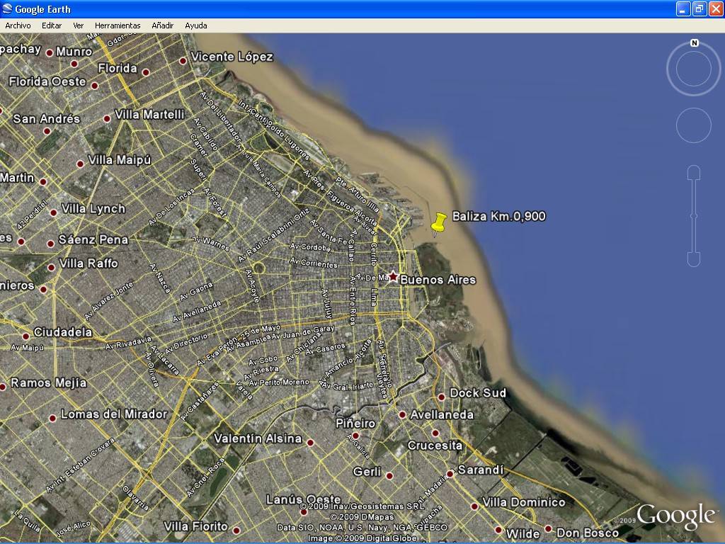Click the Av Perito Moreno road label
Viewport: 725px width, 544px height.
click(x=279, y=382)
